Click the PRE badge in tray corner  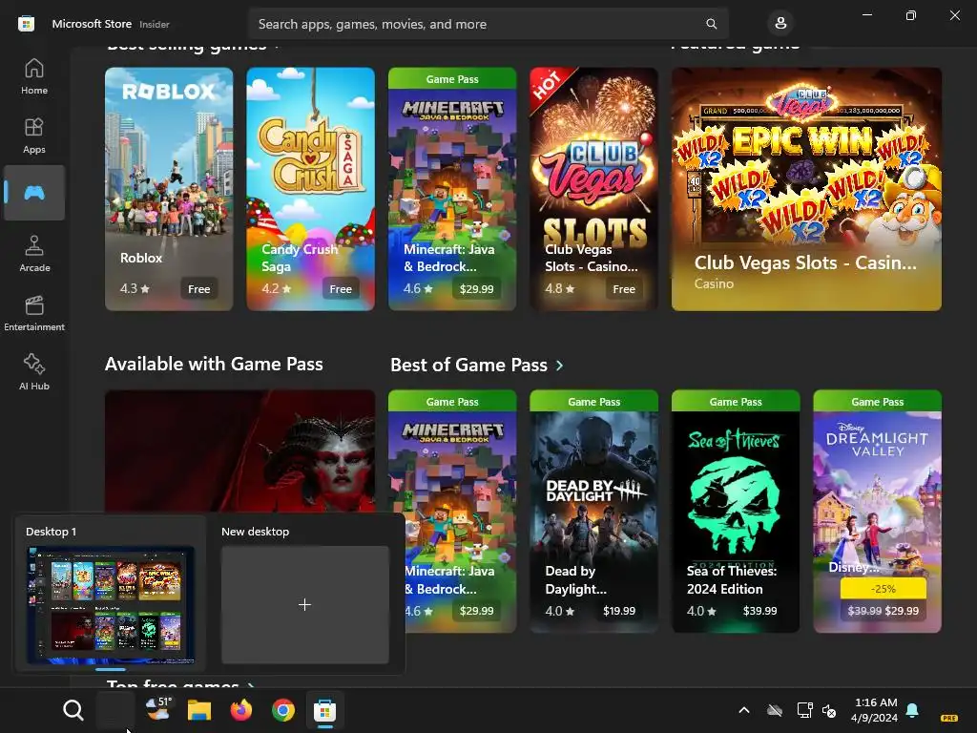click(x=949, y=718)
